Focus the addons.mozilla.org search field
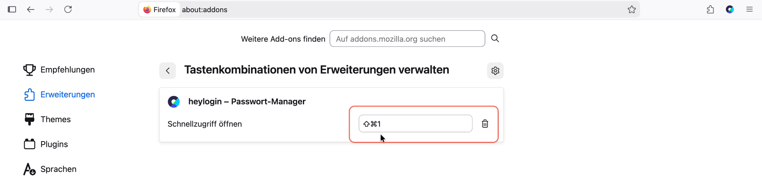The image size is (762, 194). point(407,39)
